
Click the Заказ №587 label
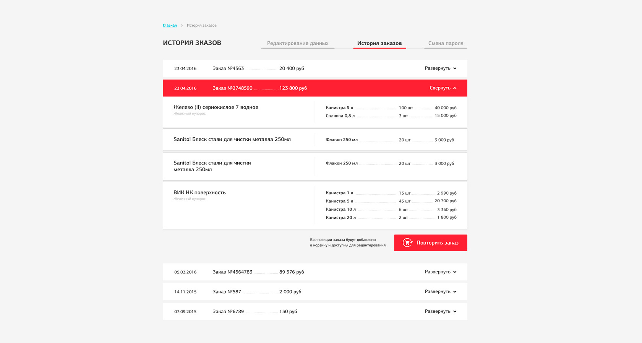(x=227, y=292)
